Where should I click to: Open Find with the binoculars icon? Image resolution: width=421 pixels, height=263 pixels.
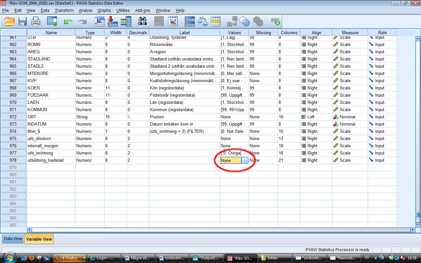[142, 22]
